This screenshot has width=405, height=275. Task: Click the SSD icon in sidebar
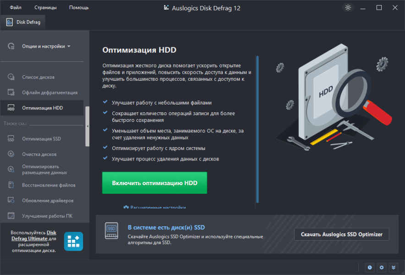(x=11, y=138)
